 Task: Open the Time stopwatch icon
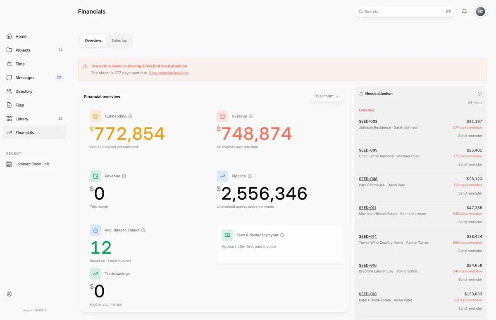click(x=9, y=64)
